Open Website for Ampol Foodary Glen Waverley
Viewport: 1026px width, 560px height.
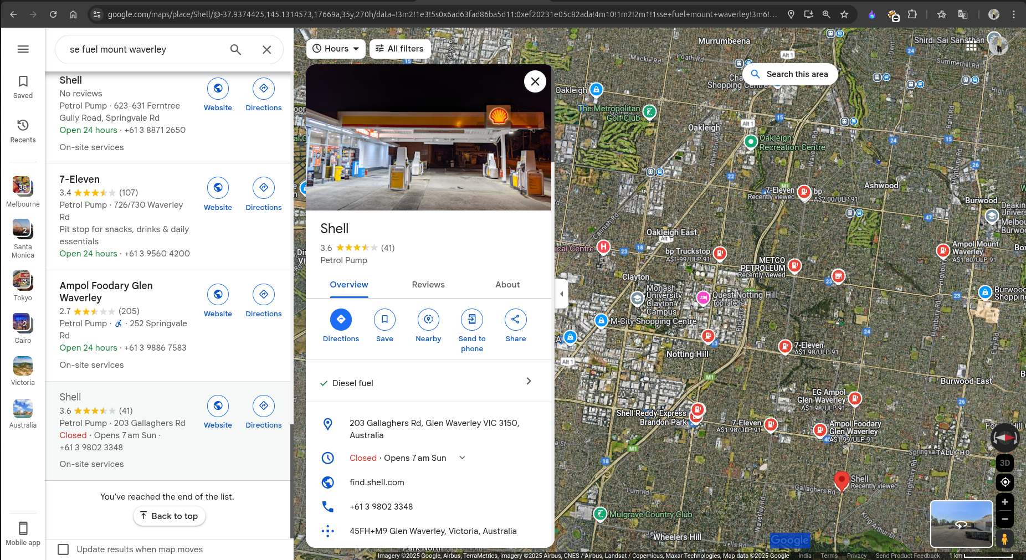tap(218, 301)
